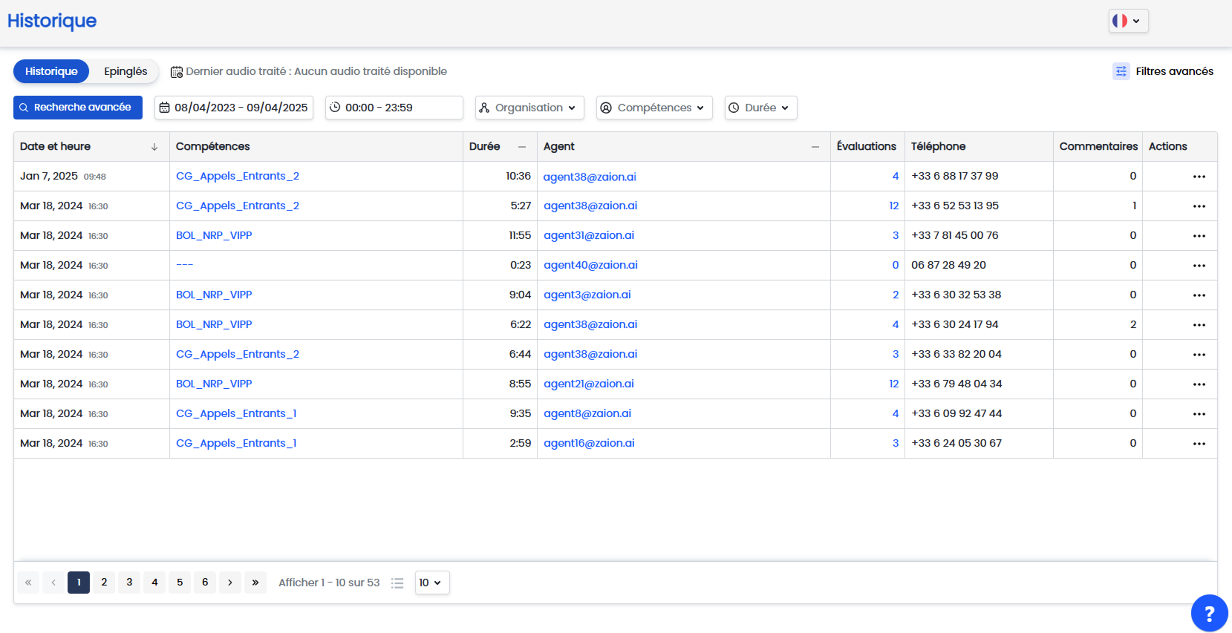The width and height of the screenshot is (1232, 633).
Task: Click the Filtres avancés sliders icon
Action: (1121, 71)
